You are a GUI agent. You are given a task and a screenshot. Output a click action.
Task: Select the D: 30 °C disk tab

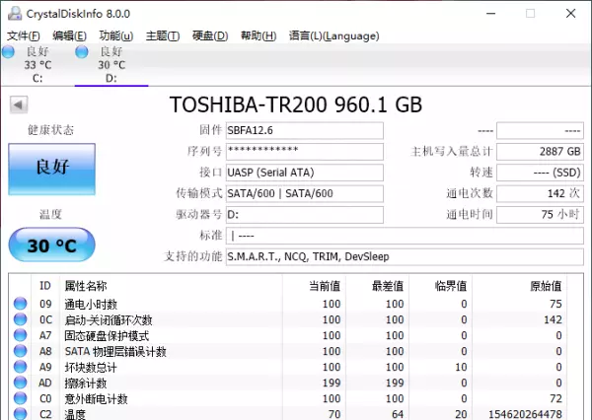click(x=111, y=64)
